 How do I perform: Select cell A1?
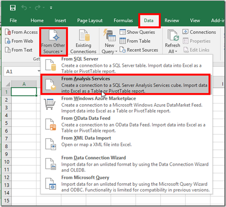24,91
